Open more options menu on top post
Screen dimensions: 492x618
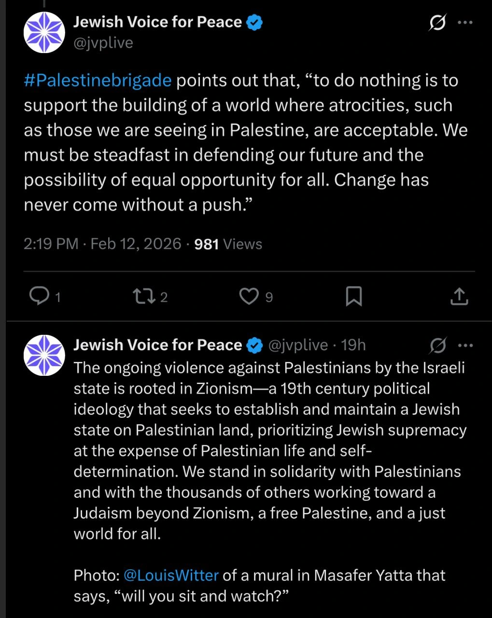(x=464, y=23)
